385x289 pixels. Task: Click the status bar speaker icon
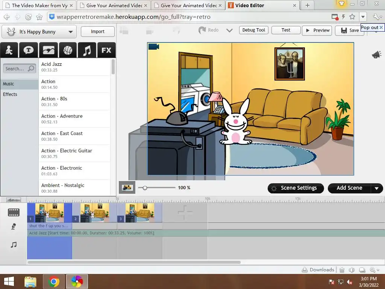[352, 270]
